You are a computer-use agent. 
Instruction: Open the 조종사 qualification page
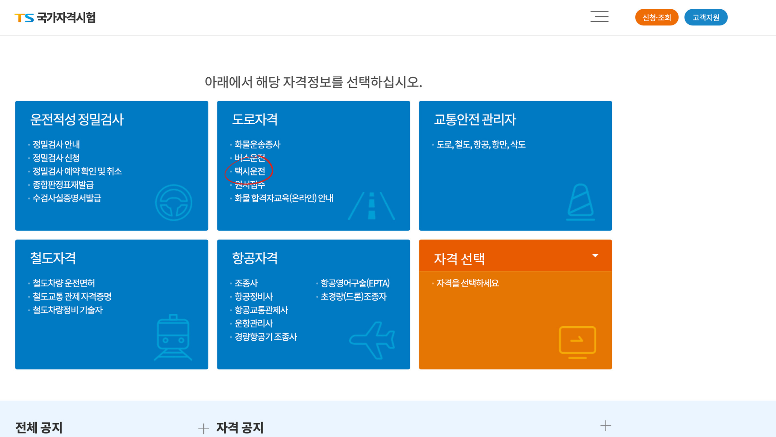tap(246, 283)
